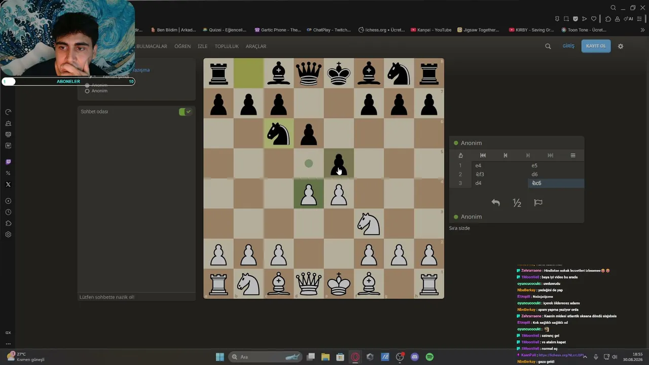Select move d4 in the move list
Screen dimensions: 649x365
tap(500, 183)
